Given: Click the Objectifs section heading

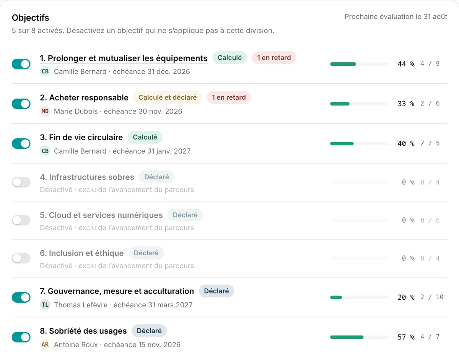Looking at the screenshot, I should pos(31,18).
